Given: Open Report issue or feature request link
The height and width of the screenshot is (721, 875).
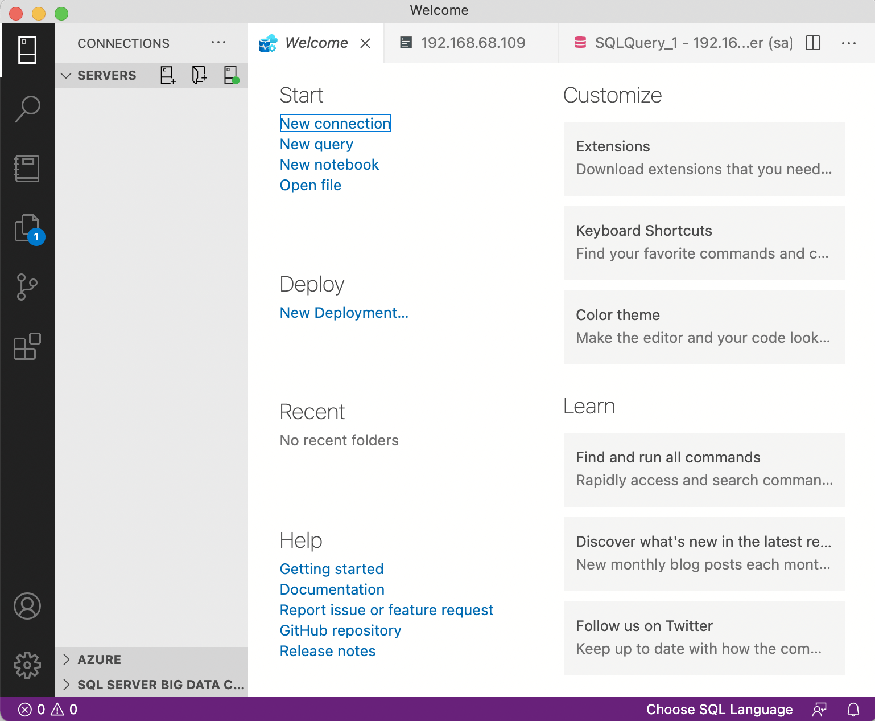Looking at the screenshot, I should click(386, 610).
